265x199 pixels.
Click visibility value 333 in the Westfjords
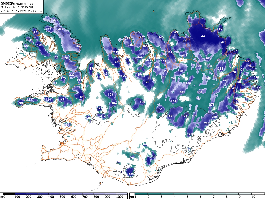click(x=56, y=20)
